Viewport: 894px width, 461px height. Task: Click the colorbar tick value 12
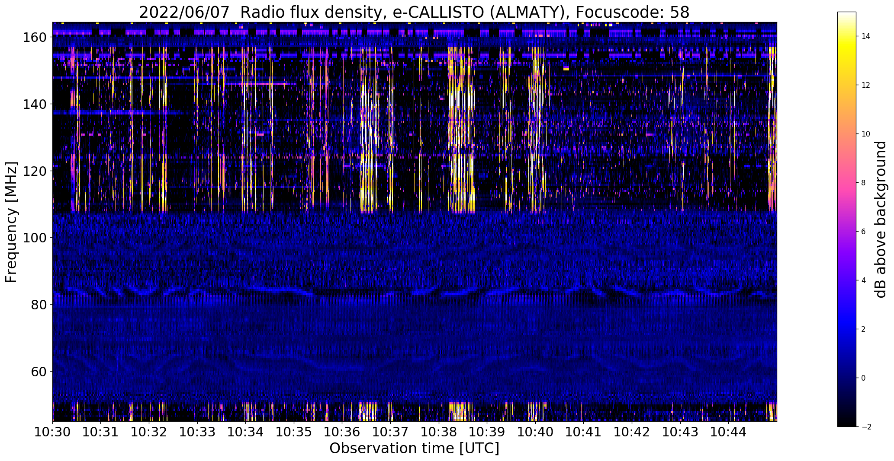tap(866, 85)
